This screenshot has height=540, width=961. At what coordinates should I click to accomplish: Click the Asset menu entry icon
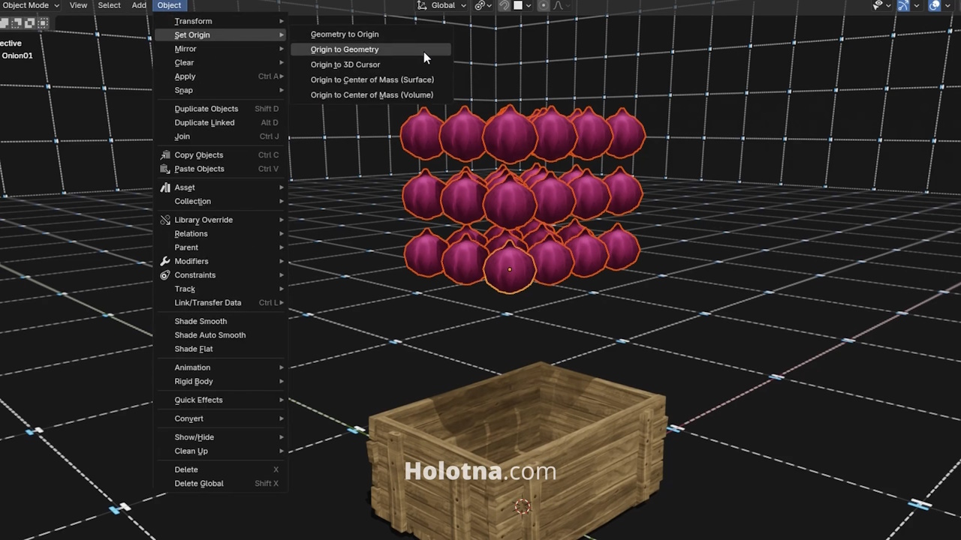point(165,187)
